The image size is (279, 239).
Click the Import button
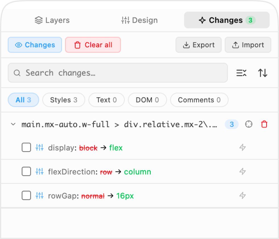[x=248, y=45]
